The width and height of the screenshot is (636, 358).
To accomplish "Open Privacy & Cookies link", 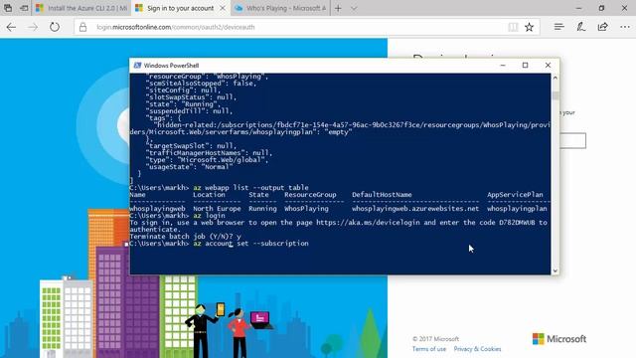I will [477, 349].
